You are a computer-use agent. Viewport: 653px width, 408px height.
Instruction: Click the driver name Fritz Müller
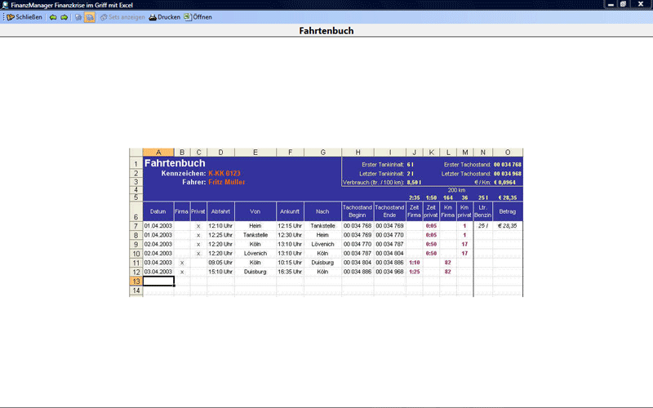pyautogui.click(x=226, y=182)
